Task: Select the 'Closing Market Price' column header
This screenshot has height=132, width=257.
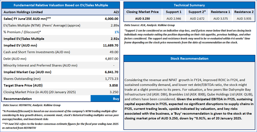Action: point(143,12)
